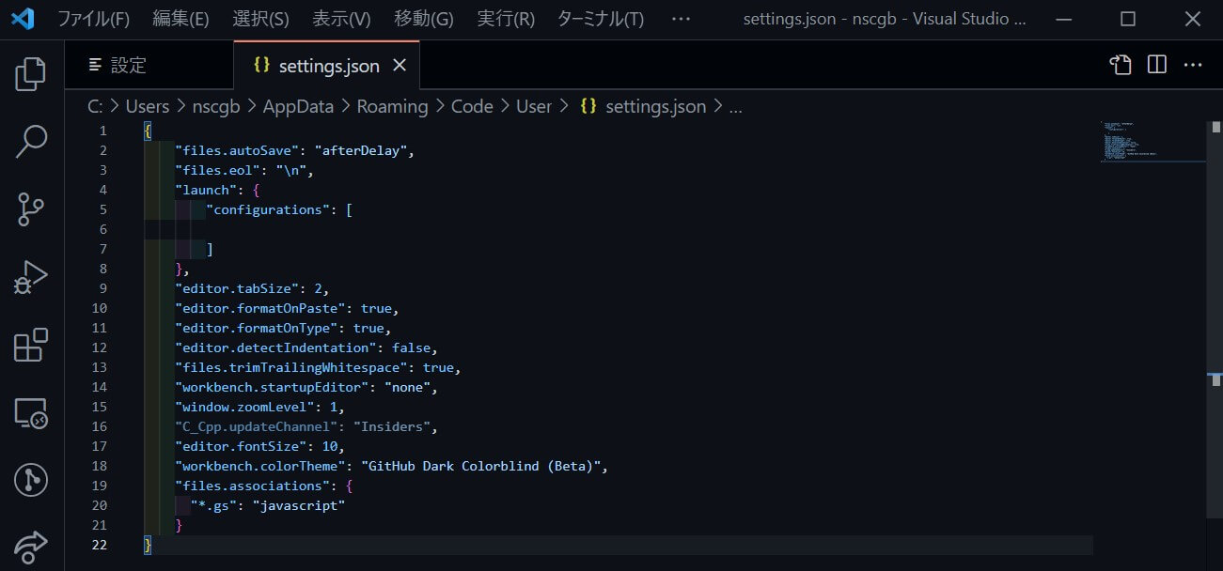Open the Search view
Image resolution: width=1223 pixels, height=571 pixels.
click(x=30, y=141)
